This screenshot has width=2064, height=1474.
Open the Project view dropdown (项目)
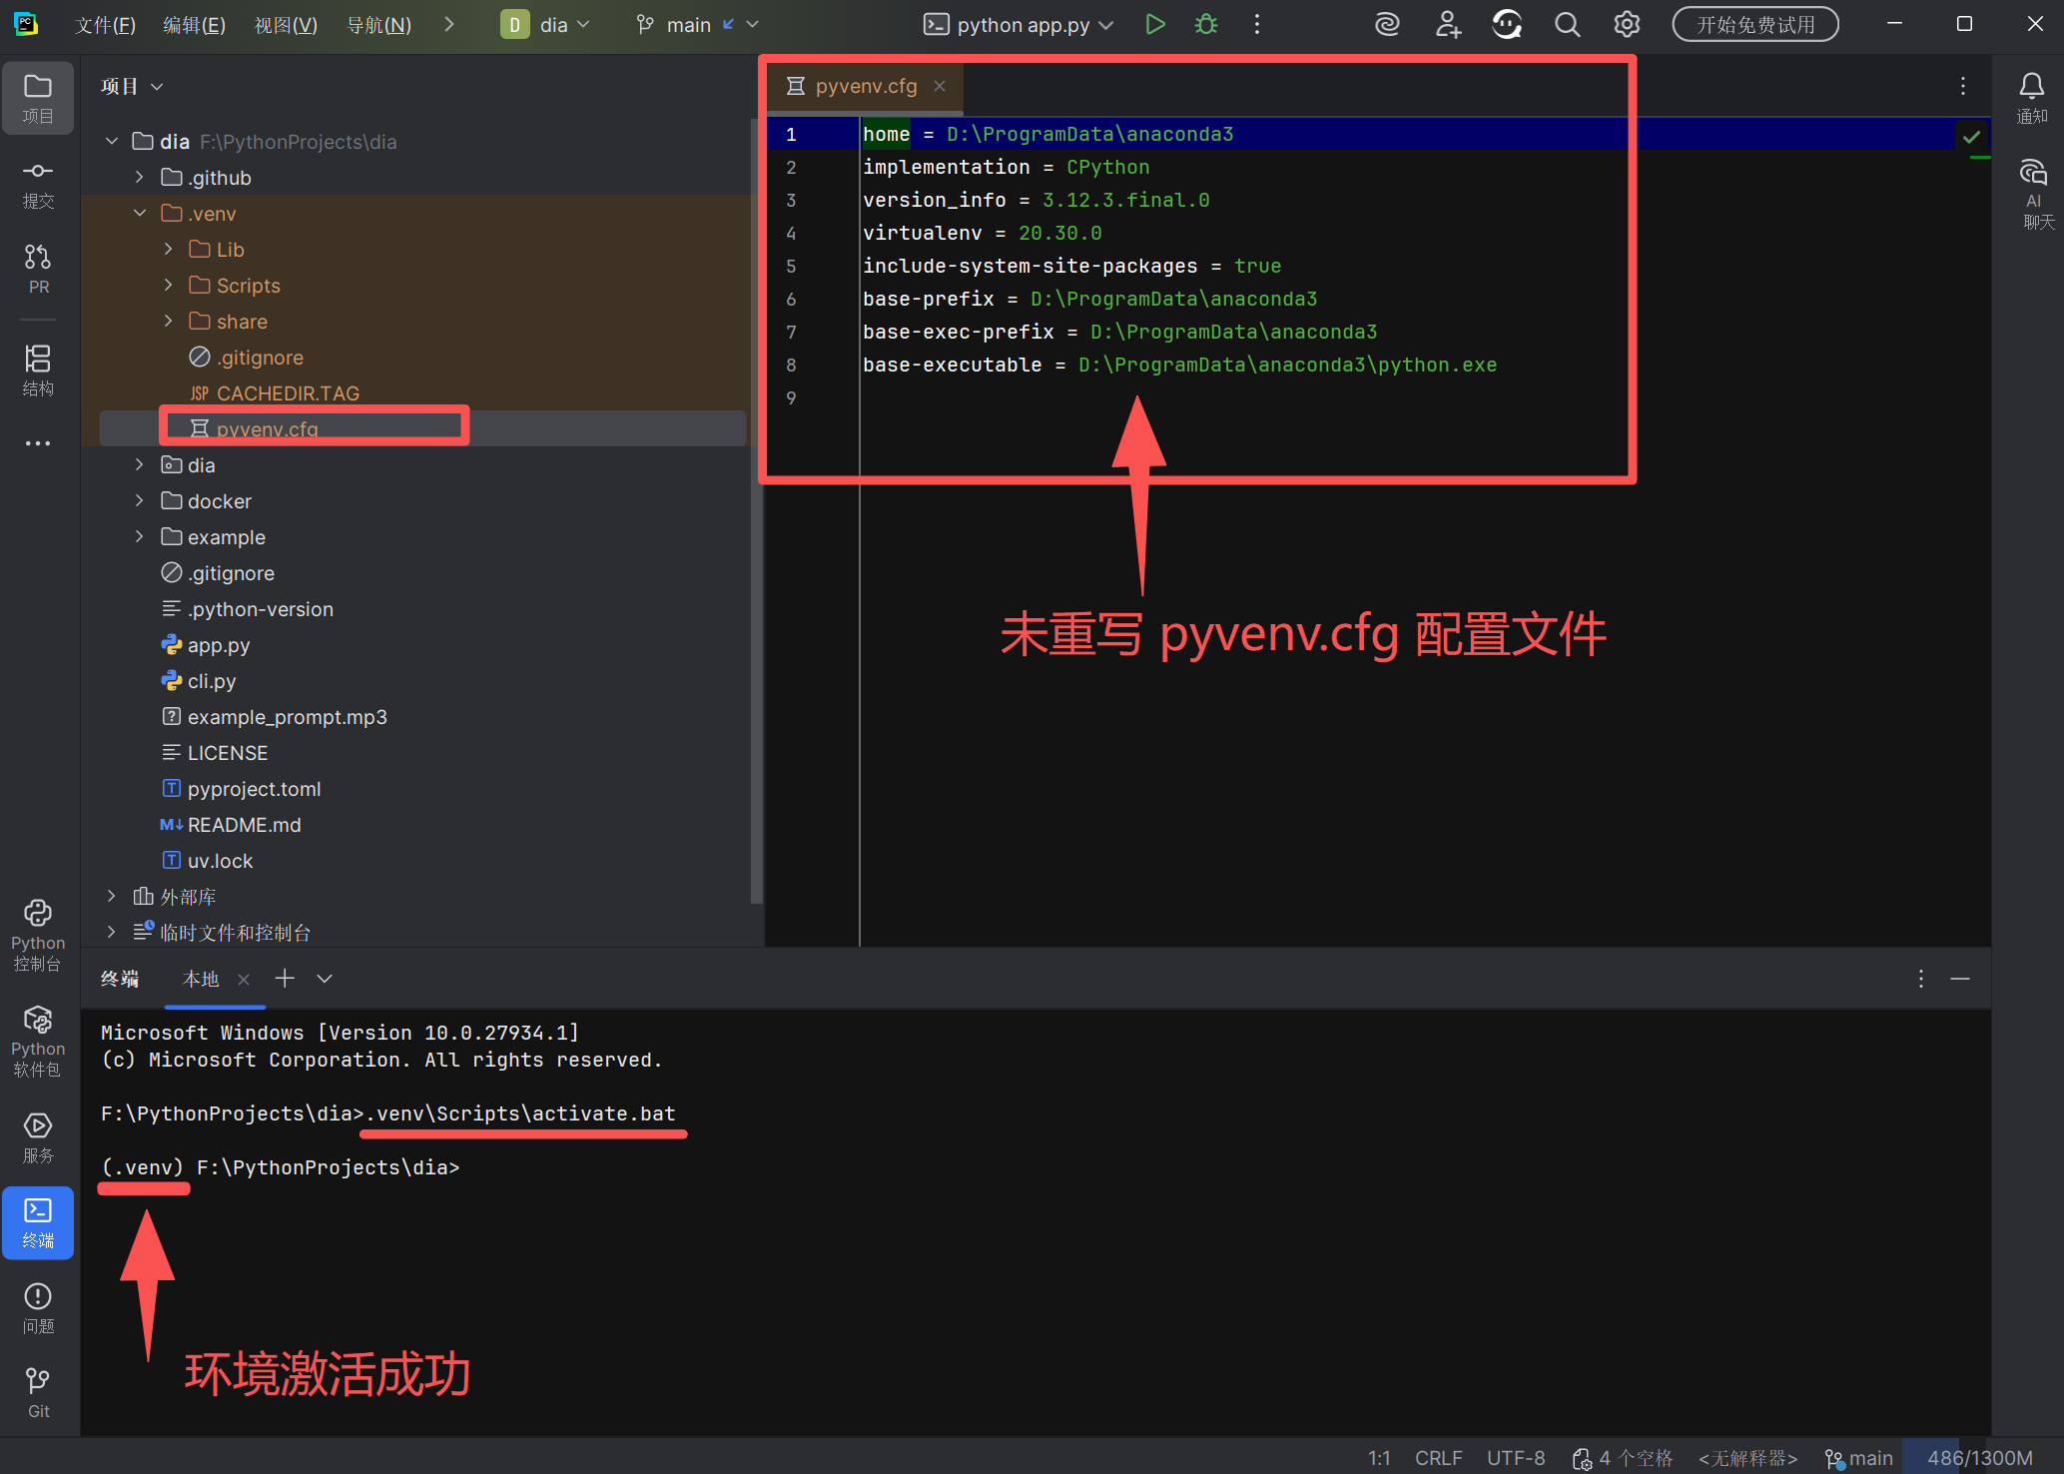pos(132,87)
